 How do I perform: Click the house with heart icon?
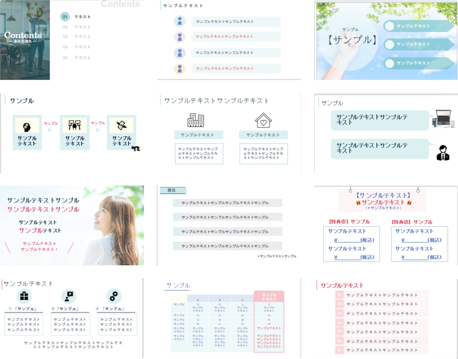[263, 120]
